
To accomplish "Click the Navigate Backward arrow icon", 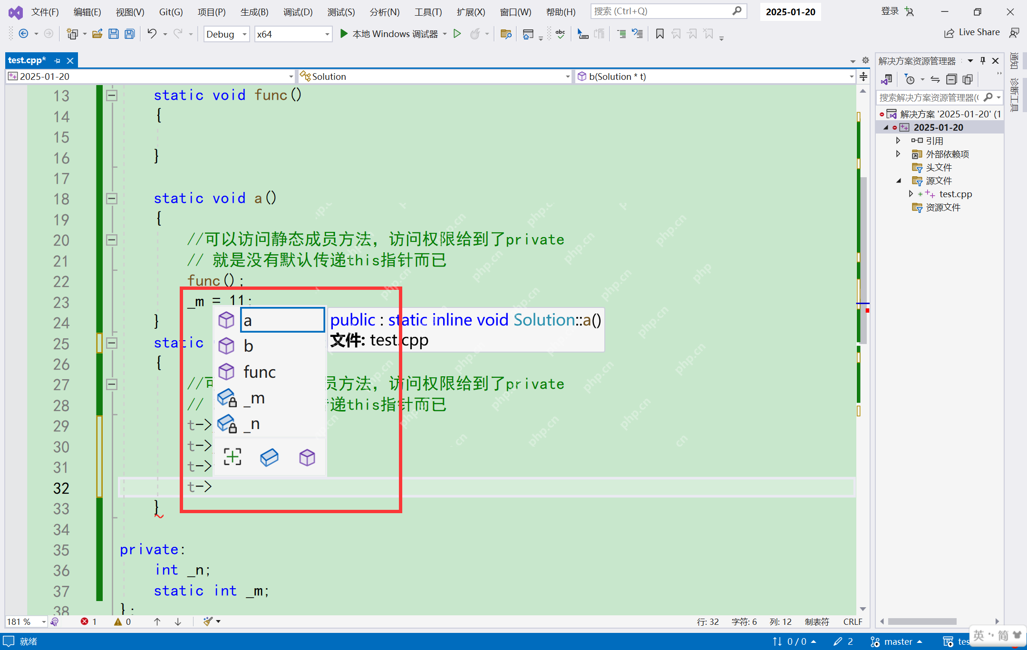I will 24,33.
